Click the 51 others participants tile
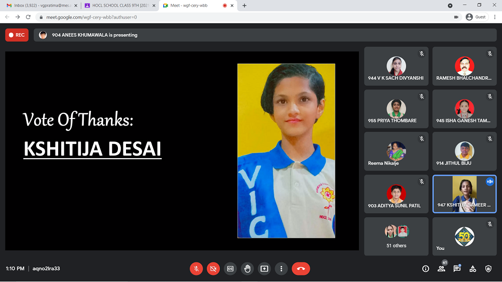The height and width of the screenshot is (282, 502). [396, 236]
